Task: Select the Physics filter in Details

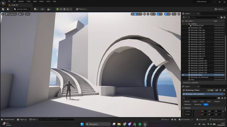Action: coord(217,101)
